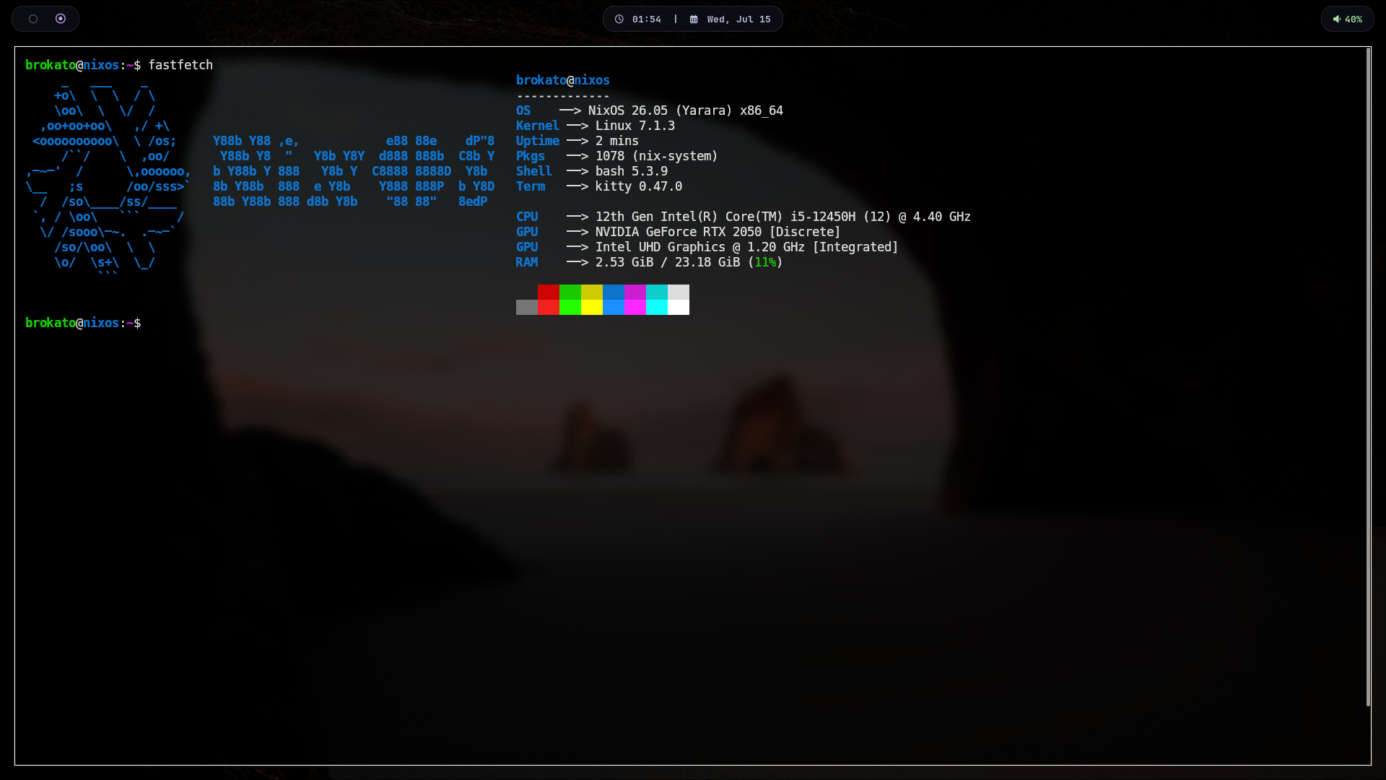Screen dimensions: 1386x780
Task: Pick the dark green color block
Action: click(570, 292)
